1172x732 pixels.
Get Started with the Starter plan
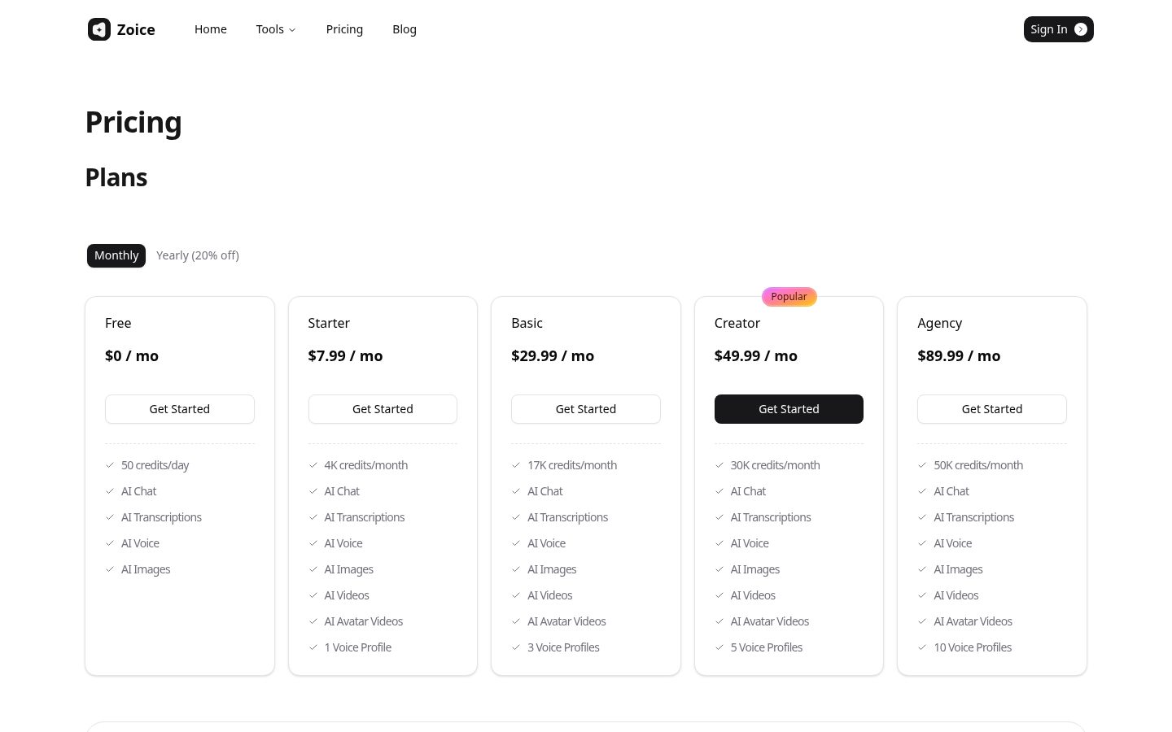(383, 409)
